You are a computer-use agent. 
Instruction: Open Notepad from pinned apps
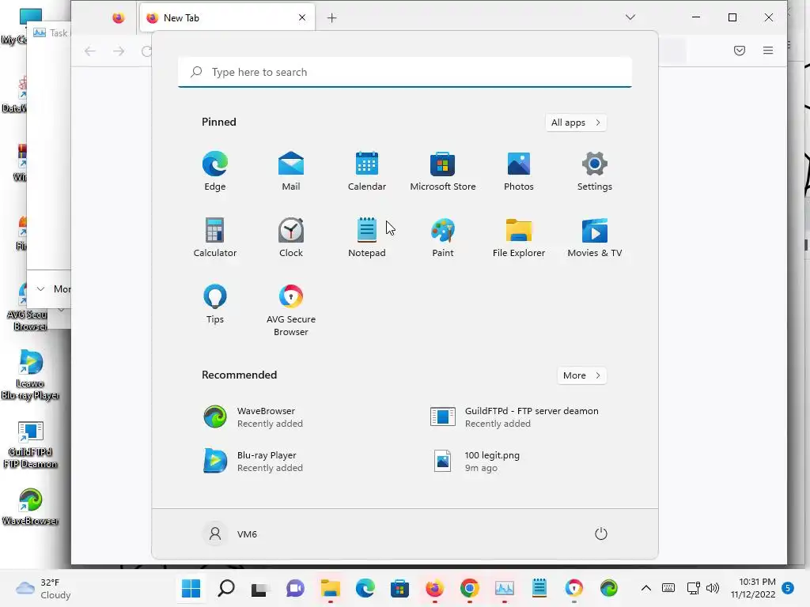pyautogui.click(x=367, y=237)
